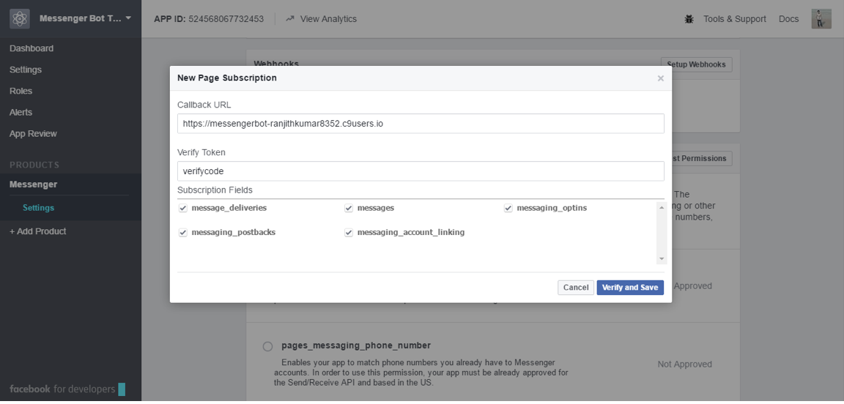Click the View Analytics arrow icon
This screenshot has width=844, height=404.
[290, 19]
